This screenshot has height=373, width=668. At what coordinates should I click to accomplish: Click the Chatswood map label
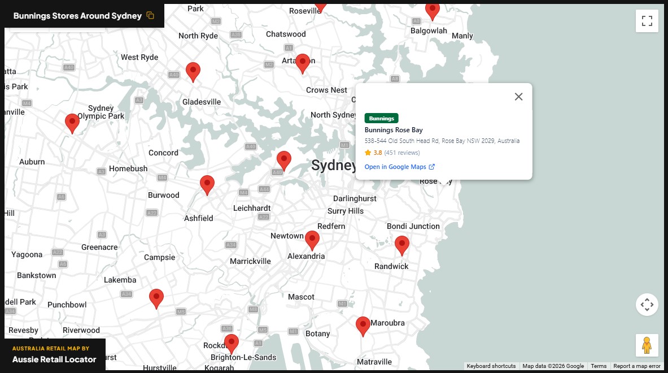coord(286,34)
